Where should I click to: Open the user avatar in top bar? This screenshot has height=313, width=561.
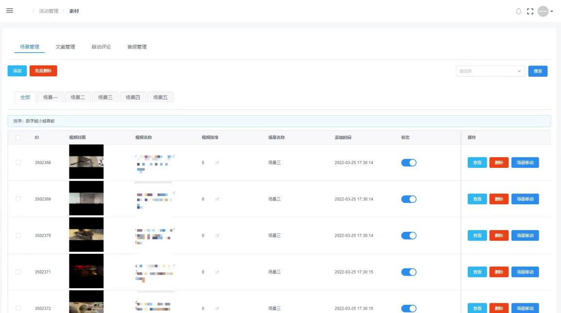click(543, 11)
